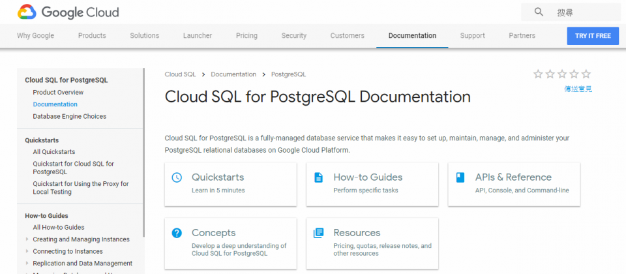Viewport: 626px width, 274px height.
Task: Click the Quickstarts clock icon
Action: (177, 177)
